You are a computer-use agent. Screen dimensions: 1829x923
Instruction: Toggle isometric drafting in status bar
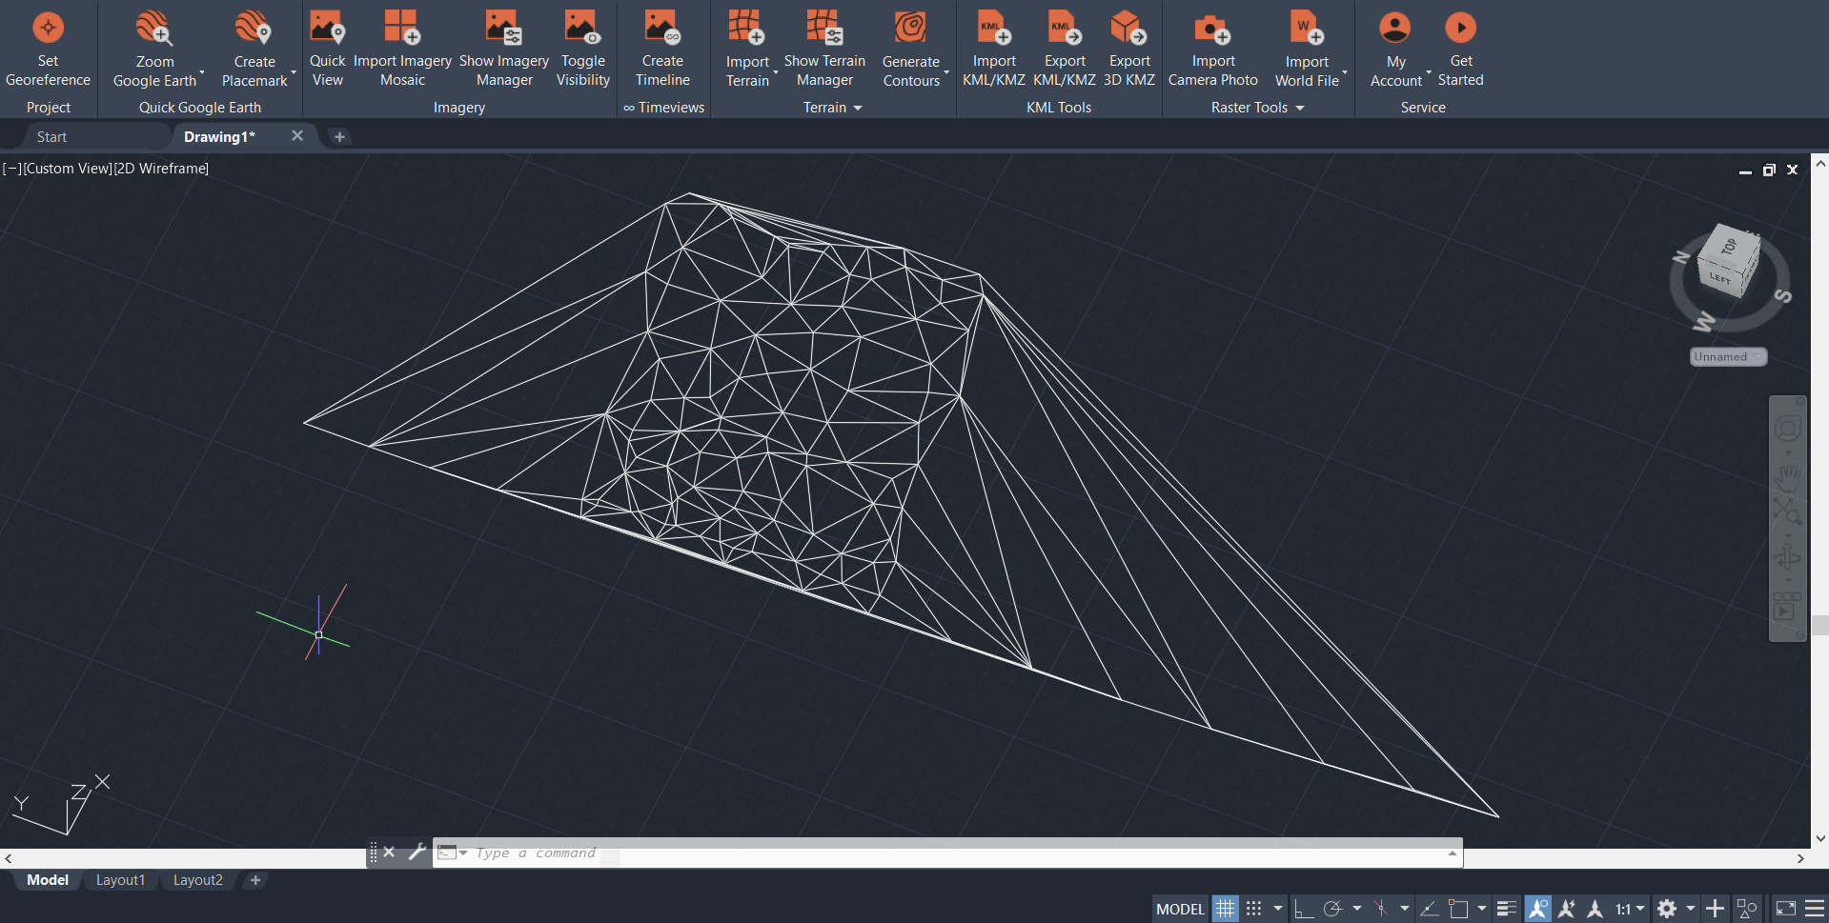click(x=1380, y=909)
